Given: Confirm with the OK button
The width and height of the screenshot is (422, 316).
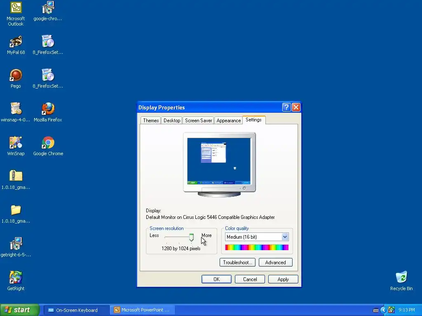Looking at the screenshot, I should coord(216,279).
